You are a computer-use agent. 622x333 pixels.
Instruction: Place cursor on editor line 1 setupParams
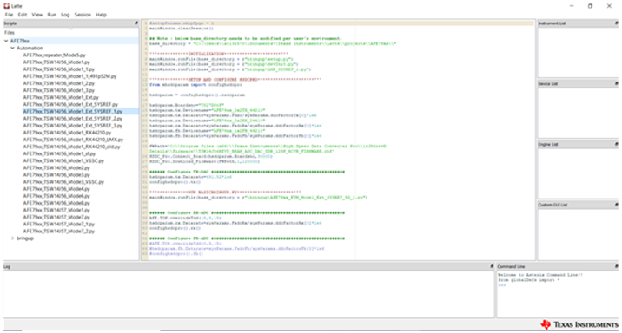pos(182,23)
